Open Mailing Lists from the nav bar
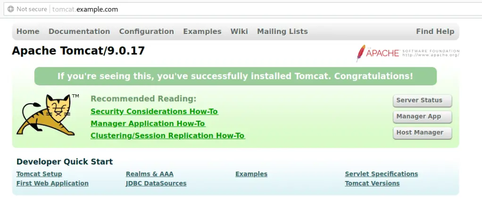The image size is (482, 198). [x=282, y=32]
